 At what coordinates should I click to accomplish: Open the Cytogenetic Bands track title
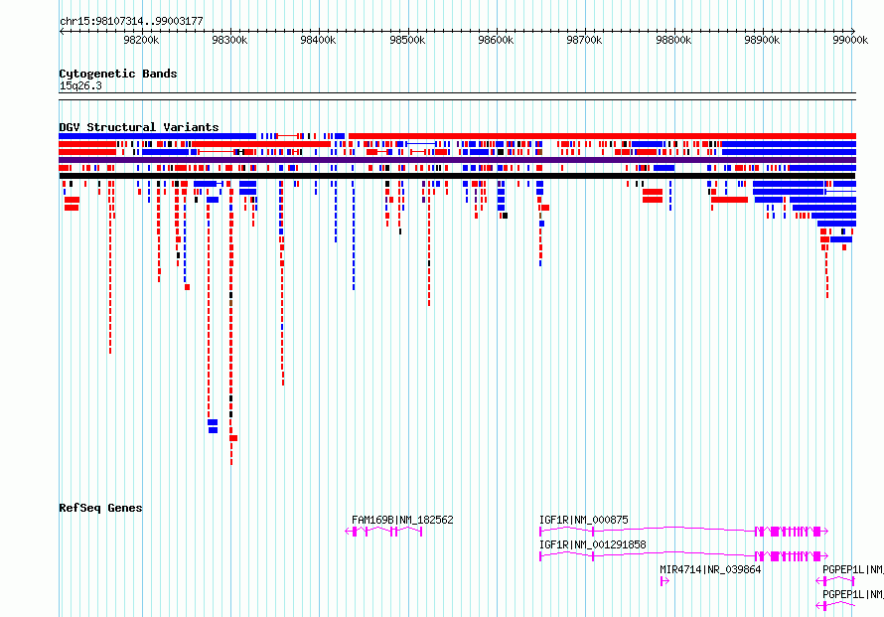coord(118,74)
